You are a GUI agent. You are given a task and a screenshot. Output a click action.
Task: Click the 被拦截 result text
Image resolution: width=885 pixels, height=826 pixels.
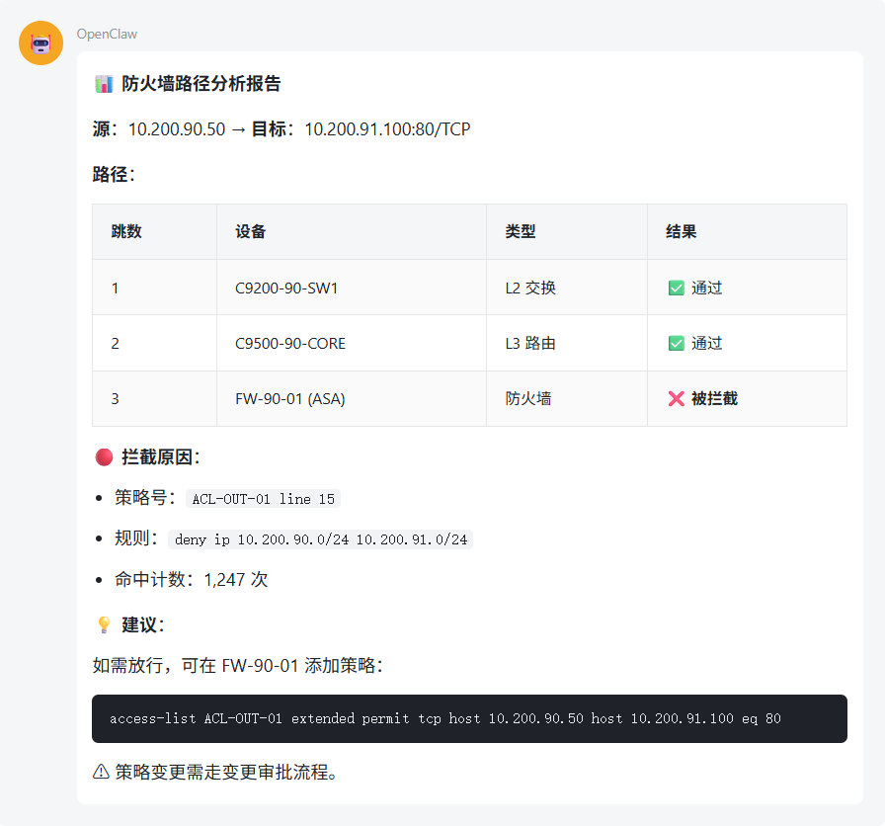714,399
